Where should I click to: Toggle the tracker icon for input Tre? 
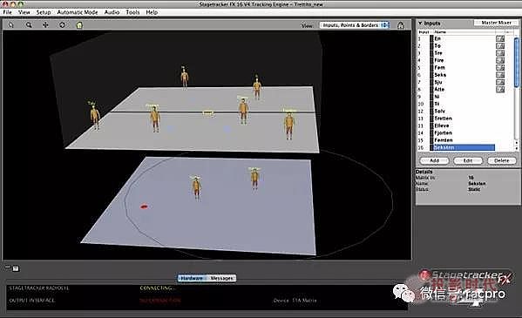tap(499, 53)
